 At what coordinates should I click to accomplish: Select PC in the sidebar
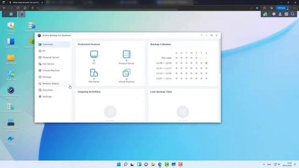point(53,51)
